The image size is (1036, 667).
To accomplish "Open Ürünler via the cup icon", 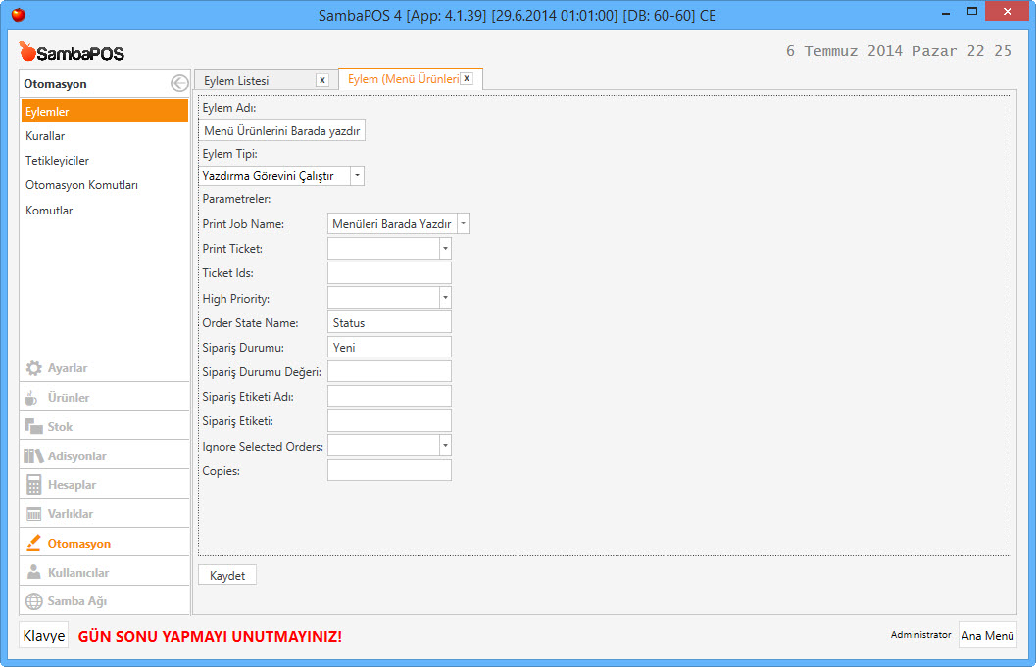I will [33, 398].
